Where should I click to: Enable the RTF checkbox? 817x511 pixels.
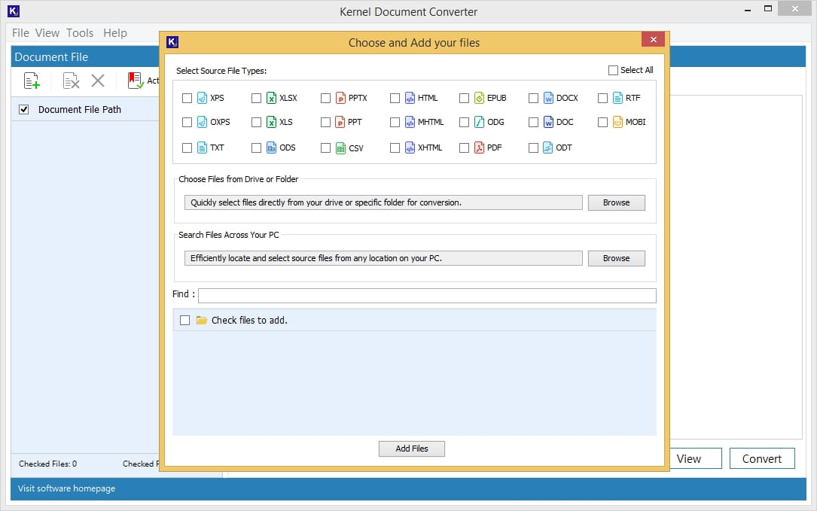[603, 98]
